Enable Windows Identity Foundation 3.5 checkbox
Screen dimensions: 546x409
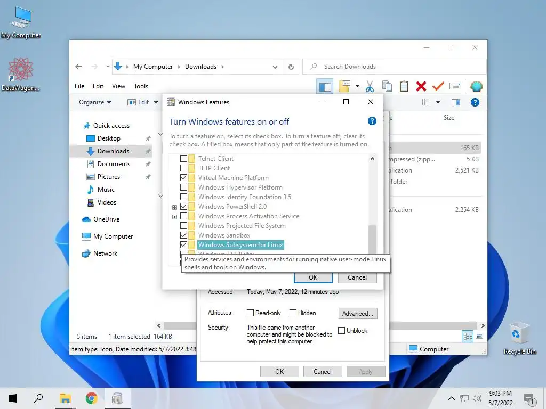[183, 197]
